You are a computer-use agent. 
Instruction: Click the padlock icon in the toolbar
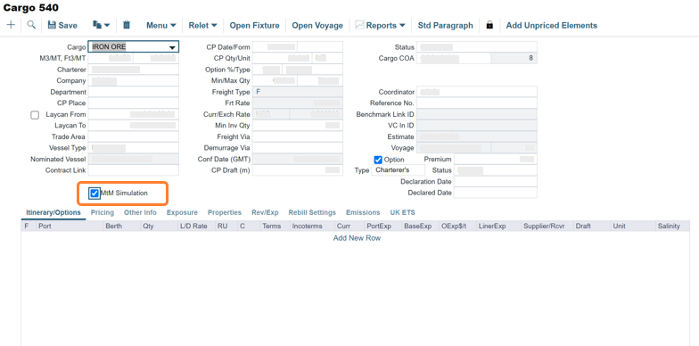click(489, 25)
